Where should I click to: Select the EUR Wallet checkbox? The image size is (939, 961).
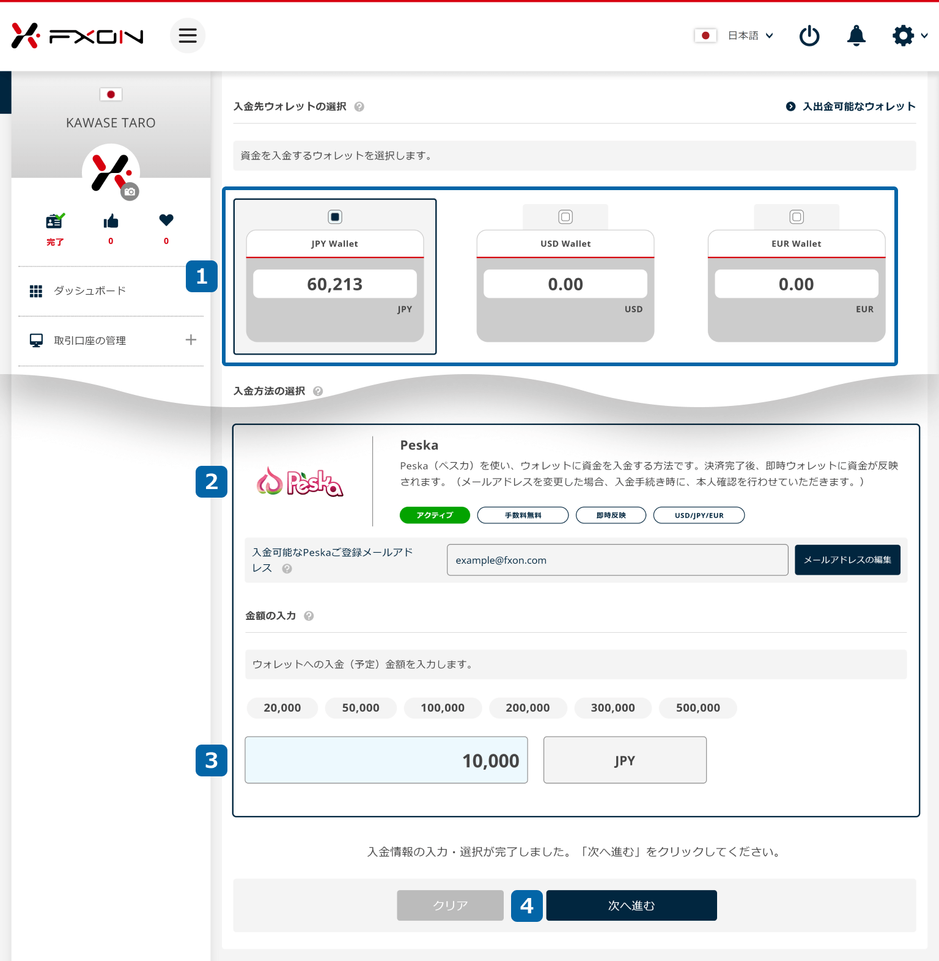[x=797, y=217]
